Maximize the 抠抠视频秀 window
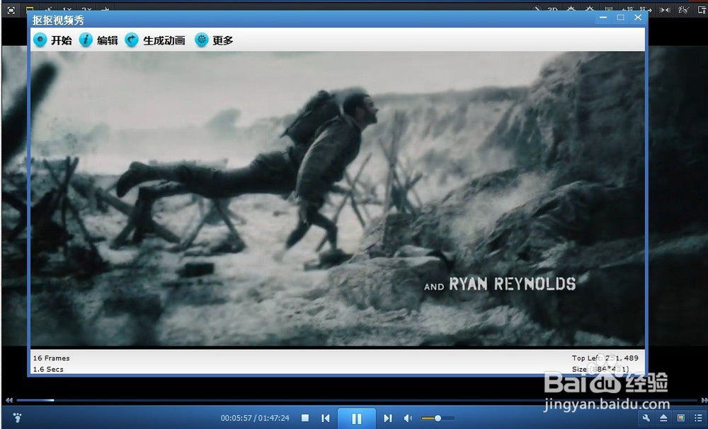The width and height of the screenshot is (708, 429). pos(620,17)
